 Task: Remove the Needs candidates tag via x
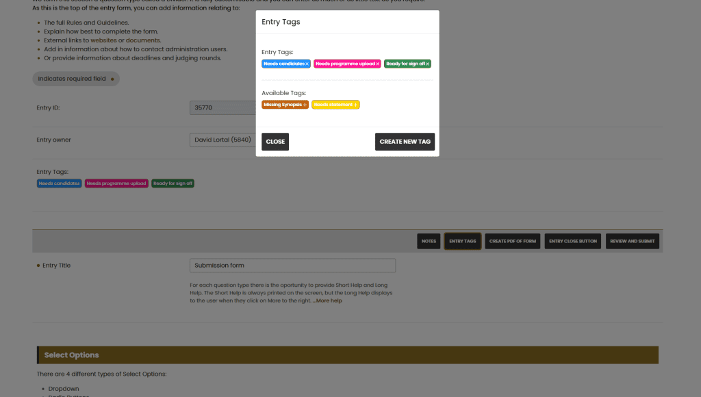pos(307,64)
